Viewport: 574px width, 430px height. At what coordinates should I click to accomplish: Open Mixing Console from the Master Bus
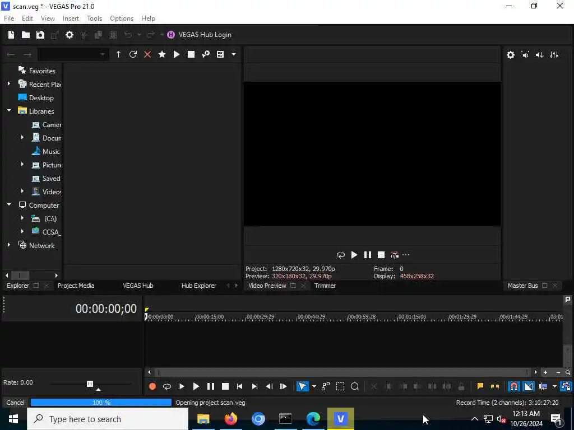554,55
